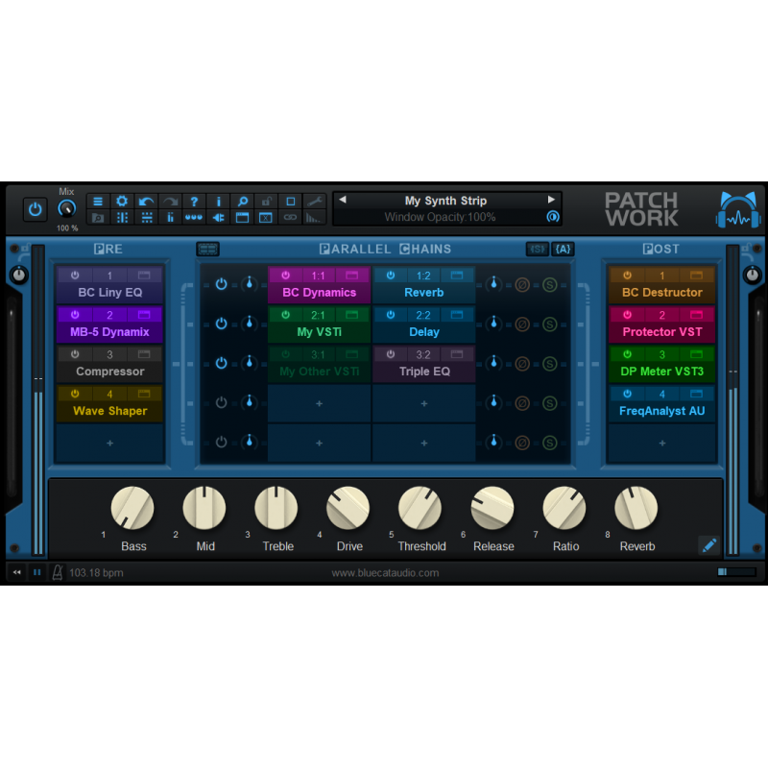Solo the Reverb parallel chain
Viewport: 768px width, 768px height.
pos(550,286)
